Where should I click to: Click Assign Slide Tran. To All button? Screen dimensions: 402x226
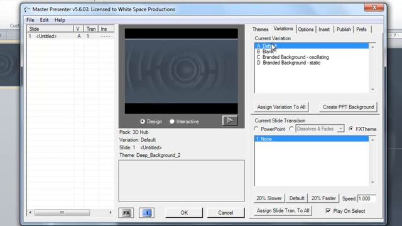(283, 211)
